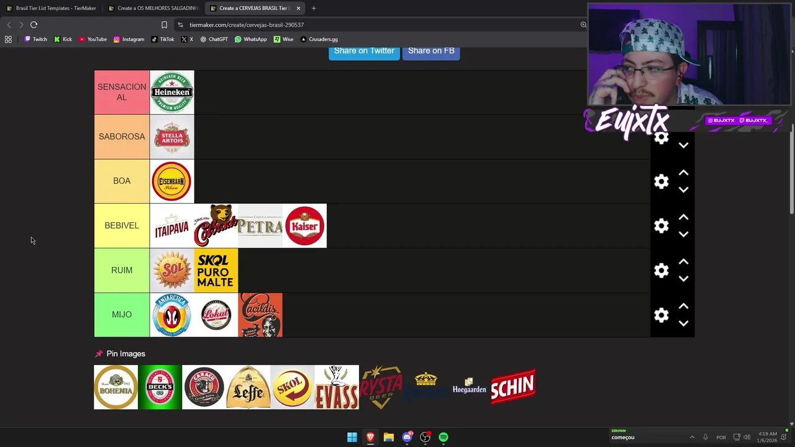Click the Pin Images link
The width and height of the screenshot is (795, 447).
(120, 354)
